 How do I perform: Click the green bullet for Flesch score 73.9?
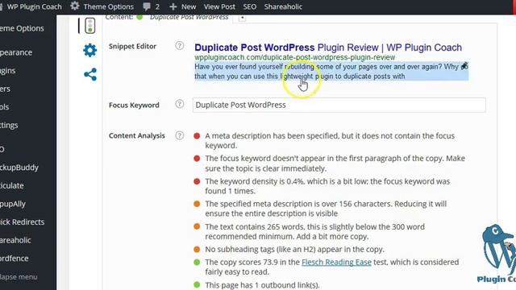tap(197, 262)
